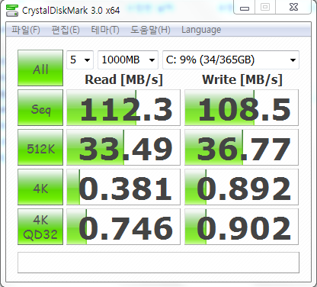The width and height of the screenshot is (317, 287).
Task: Start the 512K random test
Action: (x=40, y=147)
